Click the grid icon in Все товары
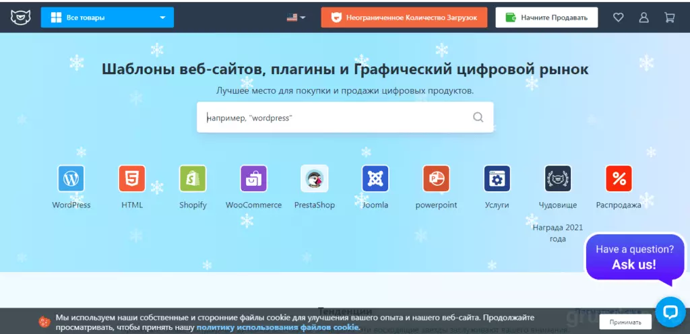This screenshot has width=690, height=334. (56, 18)
